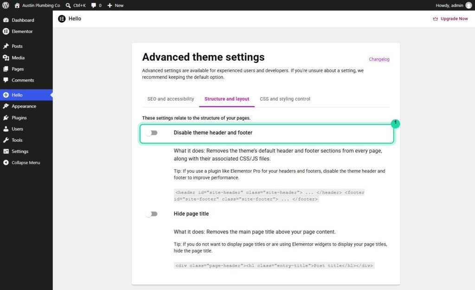Click Collapse Menu text
The height and width of the screenshot is (290, 475).
[26, 163]
